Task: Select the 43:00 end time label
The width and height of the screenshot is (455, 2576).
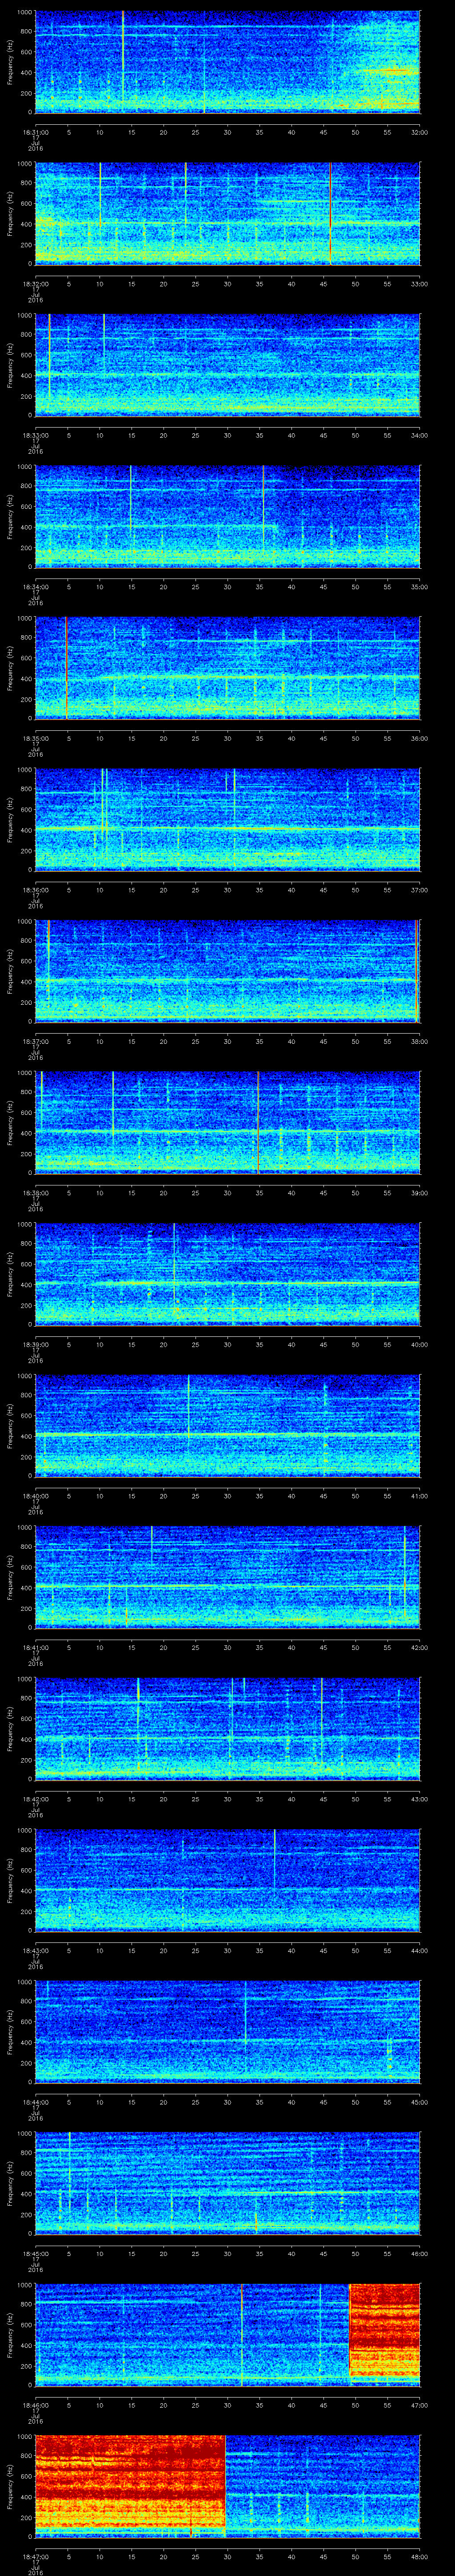Action: pyautogui.click(x=419, y=1799)
